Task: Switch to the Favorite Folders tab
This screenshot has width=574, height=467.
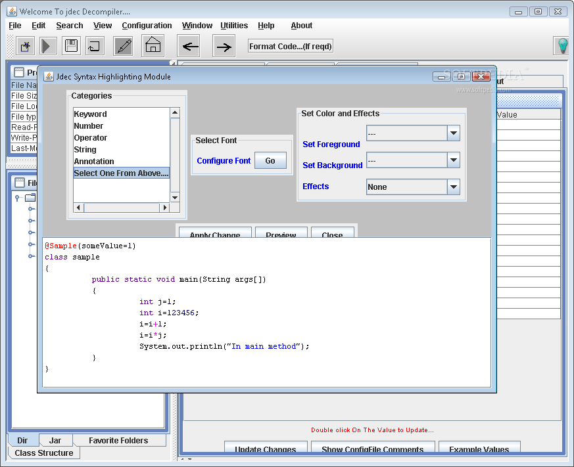Action: point(118,440)
